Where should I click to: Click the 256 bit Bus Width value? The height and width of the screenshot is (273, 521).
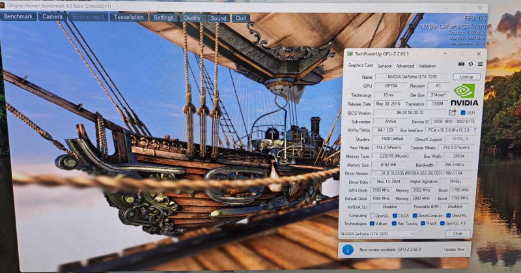pos(458,156)
